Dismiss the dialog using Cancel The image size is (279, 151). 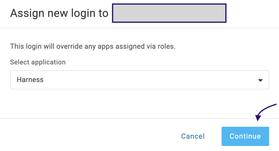(193, 136)
